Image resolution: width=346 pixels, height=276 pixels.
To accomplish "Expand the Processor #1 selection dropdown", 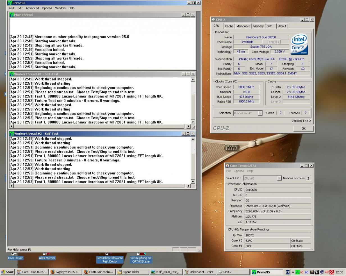I will (260, 113).
